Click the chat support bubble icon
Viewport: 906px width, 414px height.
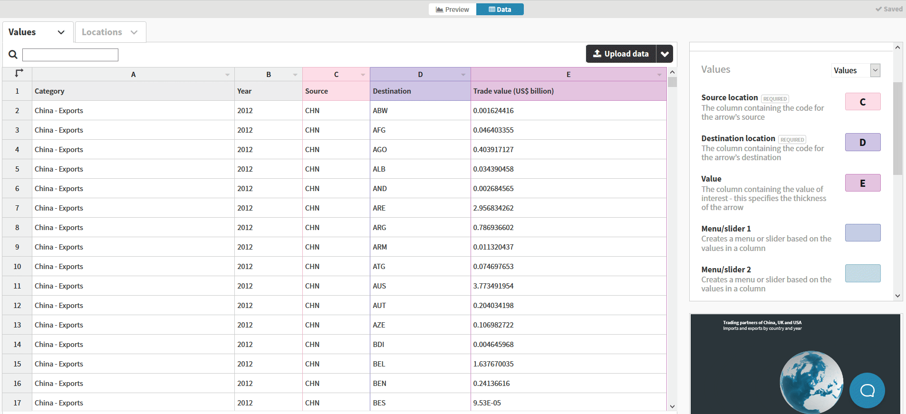867,390
